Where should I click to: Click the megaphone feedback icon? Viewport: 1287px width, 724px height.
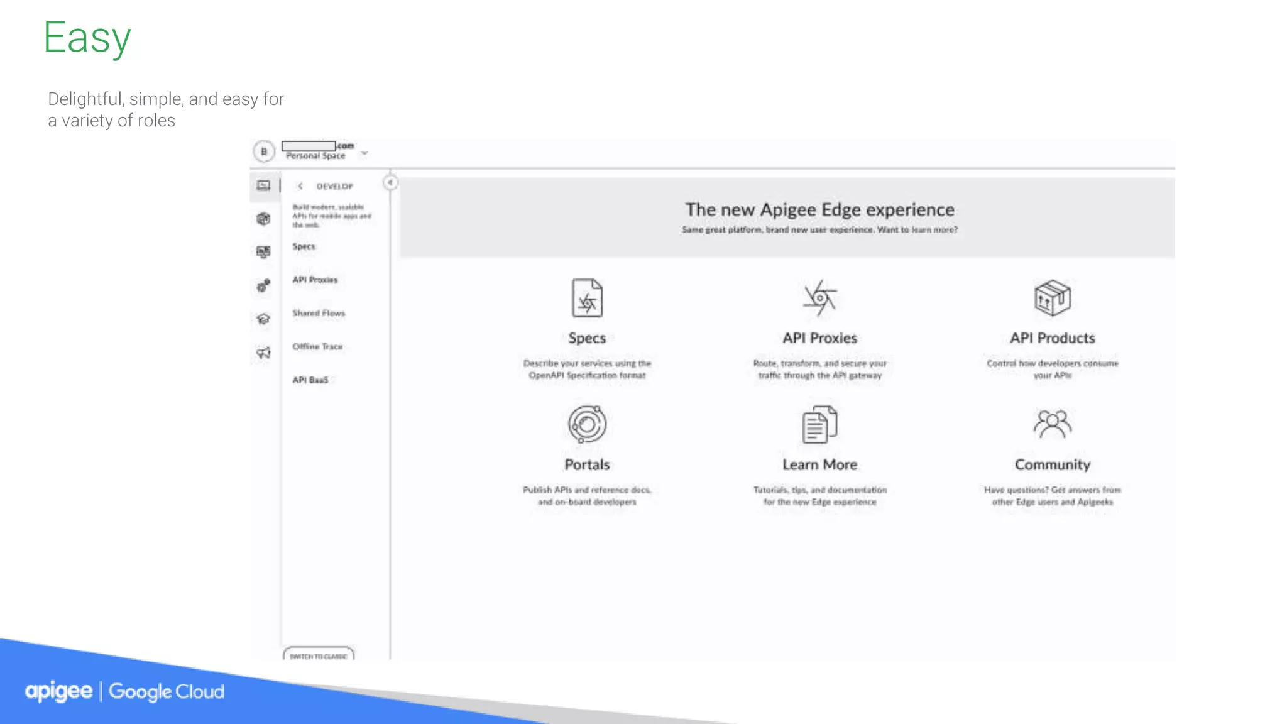(264, 353)
